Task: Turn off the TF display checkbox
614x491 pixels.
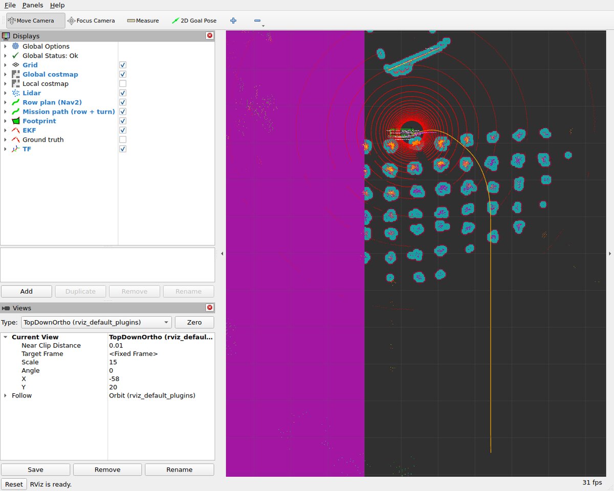Action: (x=123, y=149)
